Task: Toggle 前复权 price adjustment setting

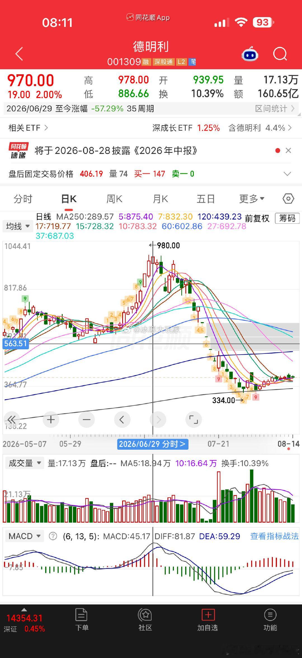Action: tap(257, 218)
